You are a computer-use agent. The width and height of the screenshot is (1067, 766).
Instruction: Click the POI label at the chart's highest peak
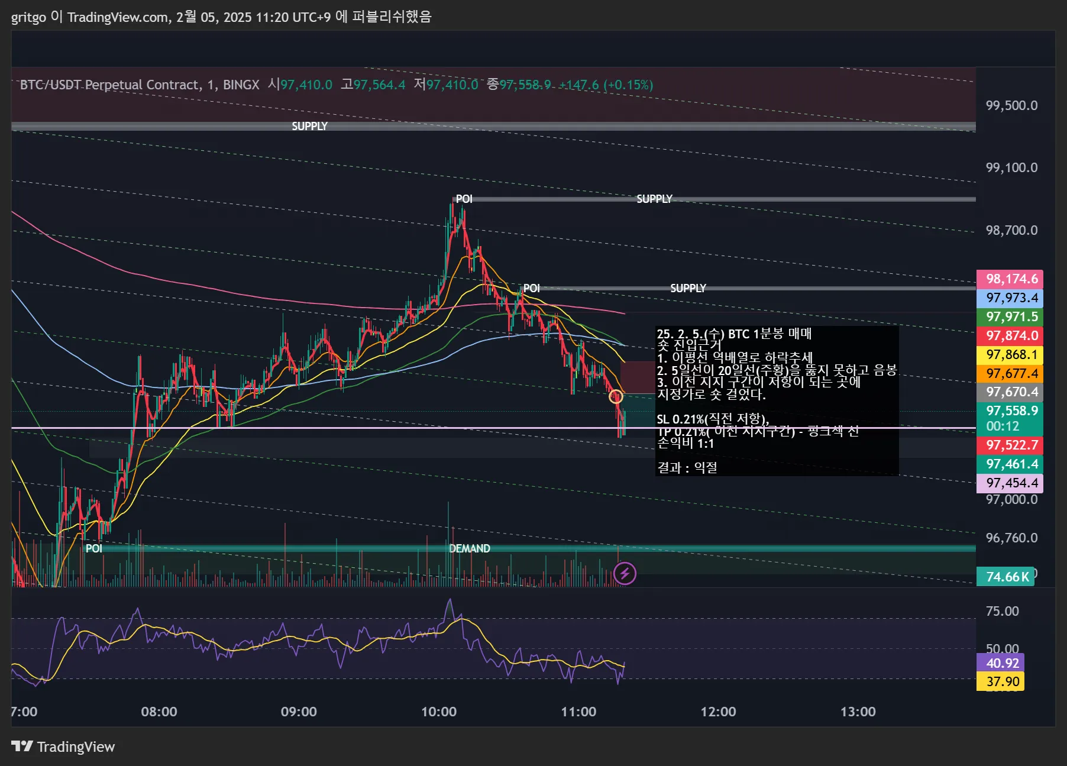click(464, 199)
